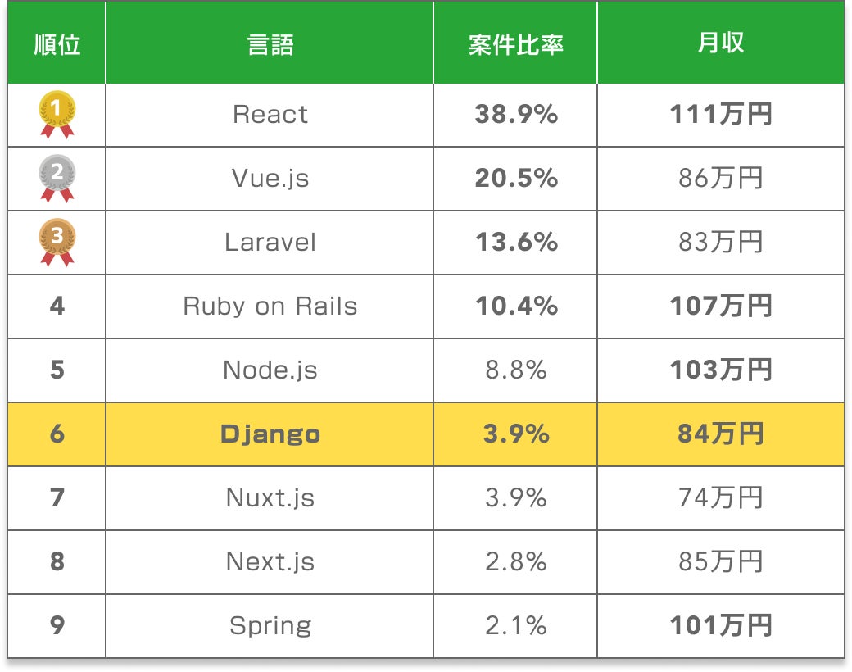Click the highlighted Django cell
Image resolution: width=852 pixels, height=672 pixels.
pyautogui.click(x=270, y=434)
